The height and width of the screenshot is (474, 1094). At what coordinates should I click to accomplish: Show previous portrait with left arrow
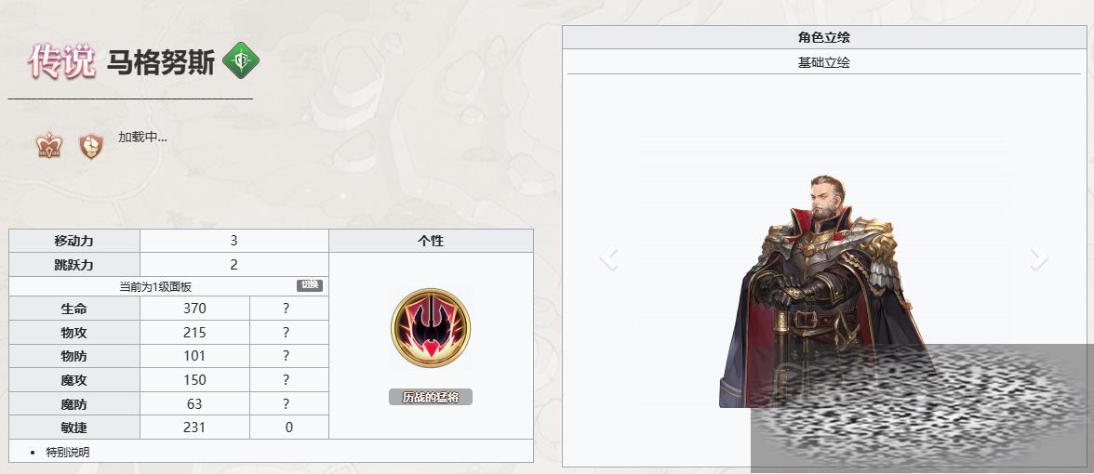coord(609,258)
